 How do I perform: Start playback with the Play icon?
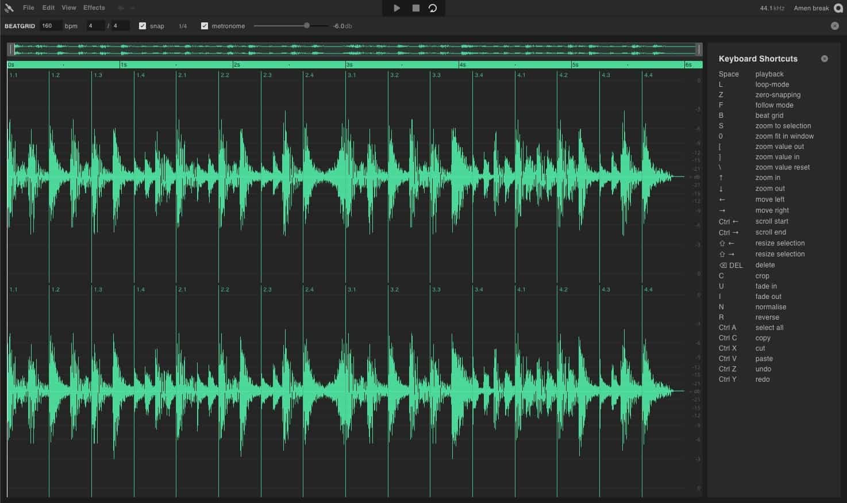tap(396, 8)
